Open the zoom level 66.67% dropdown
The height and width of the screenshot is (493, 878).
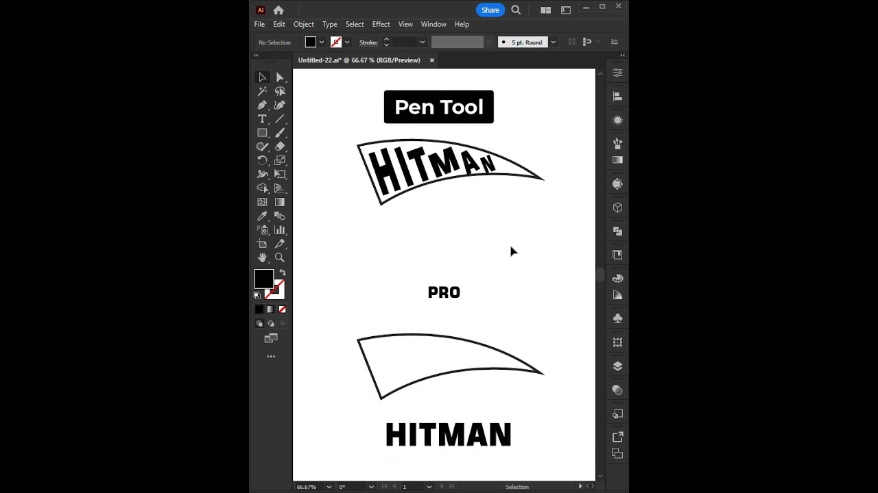[x=329, y=487]
